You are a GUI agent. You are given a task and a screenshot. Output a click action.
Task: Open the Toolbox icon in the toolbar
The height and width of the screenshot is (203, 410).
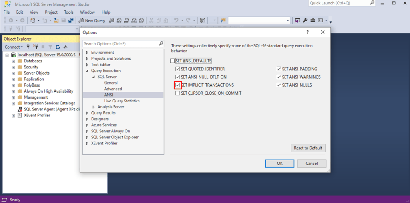[x=312, y=20]
